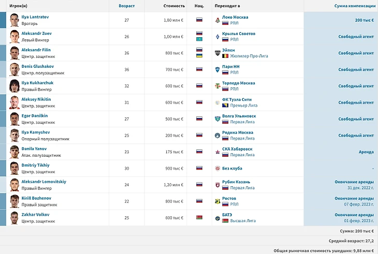This screenshot has width=378, height=254.
Task: Open the Локо Москва club link
Action: 235,17
